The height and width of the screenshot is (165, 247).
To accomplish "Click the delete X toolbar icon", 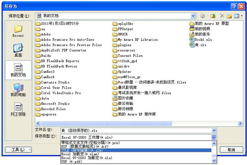I will [x=222, y=16].
